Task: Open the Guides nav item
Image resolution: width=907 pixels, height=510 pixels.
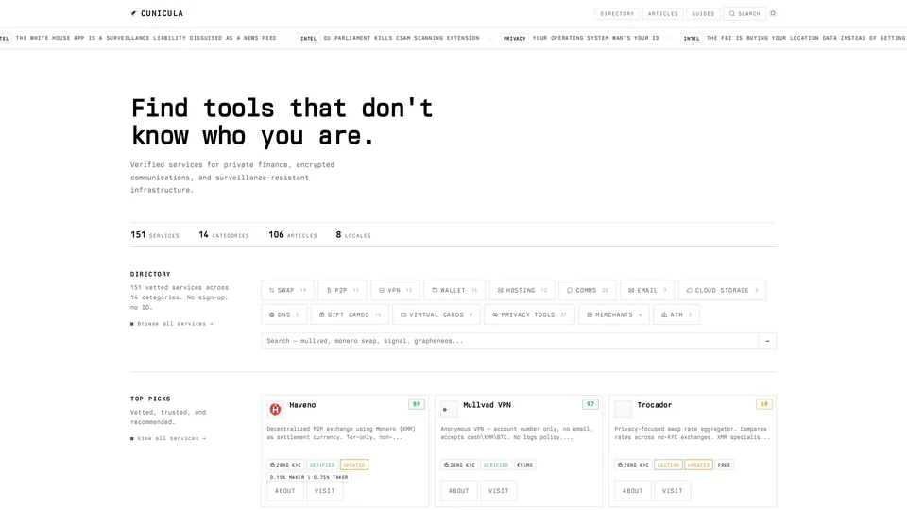Action: [x=703, y=14]
